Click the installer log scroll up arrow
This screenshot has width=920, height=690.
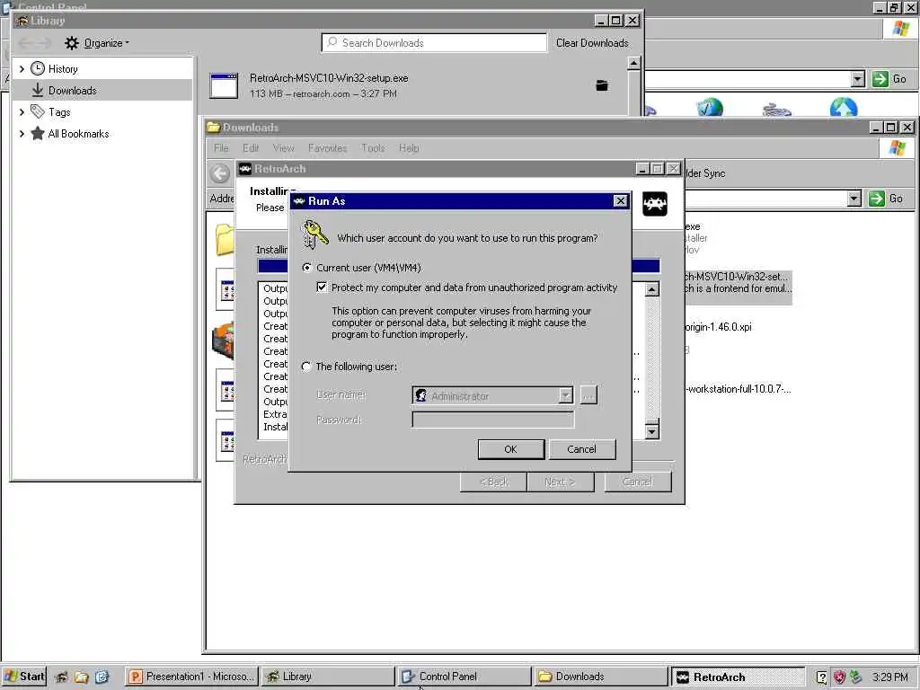coord(652,289)
